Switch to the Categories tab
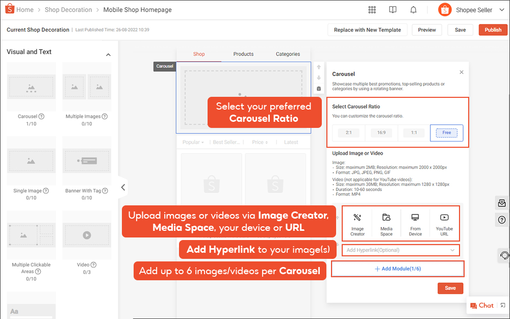Screen dimensions: 510x319 tap(288, 54)
